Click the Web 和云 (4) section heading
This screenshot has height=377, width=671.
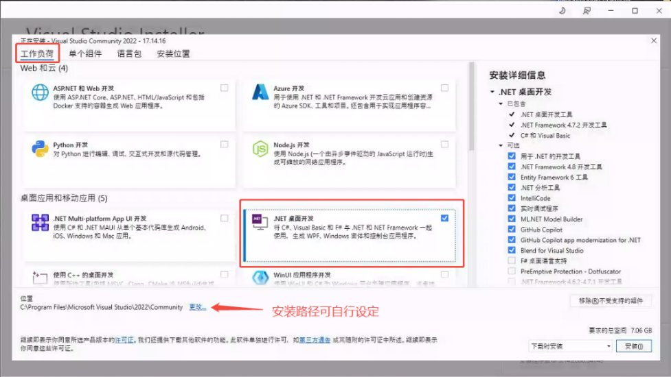click(44, 69)
